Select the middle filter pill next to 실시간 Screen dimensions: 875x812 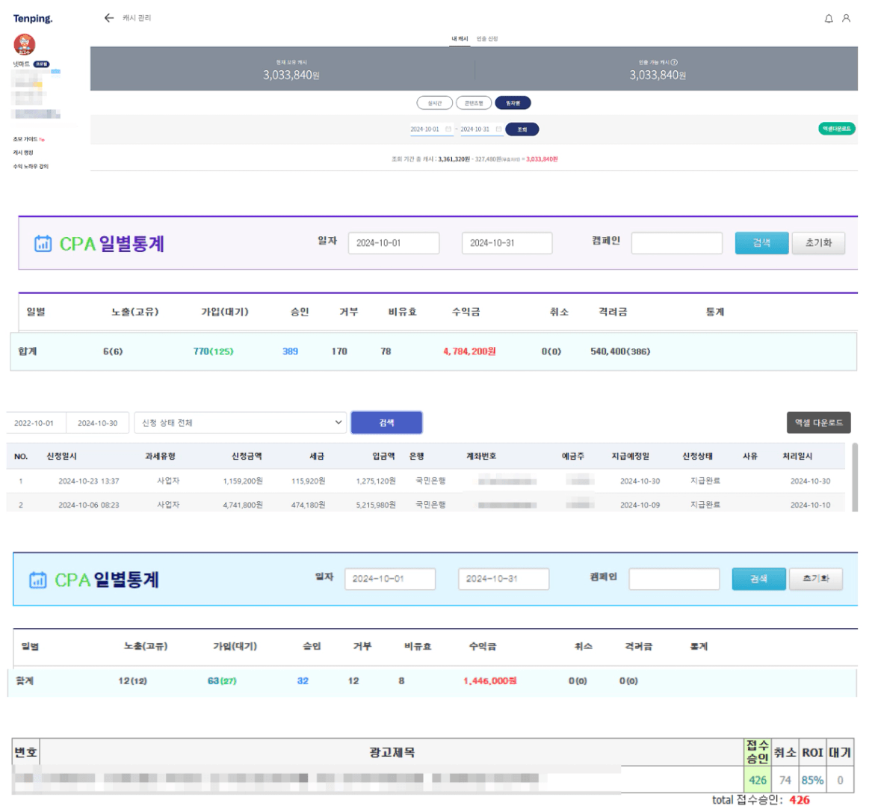(474, 103)
